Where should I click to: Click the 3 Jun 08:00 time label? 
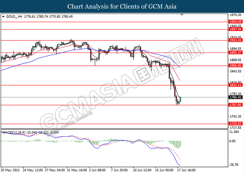[97, 170]
